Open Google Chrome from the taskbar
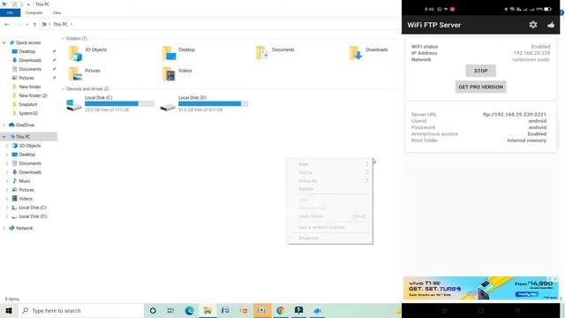The image size is (565, 318). click(x=281, y=310)
